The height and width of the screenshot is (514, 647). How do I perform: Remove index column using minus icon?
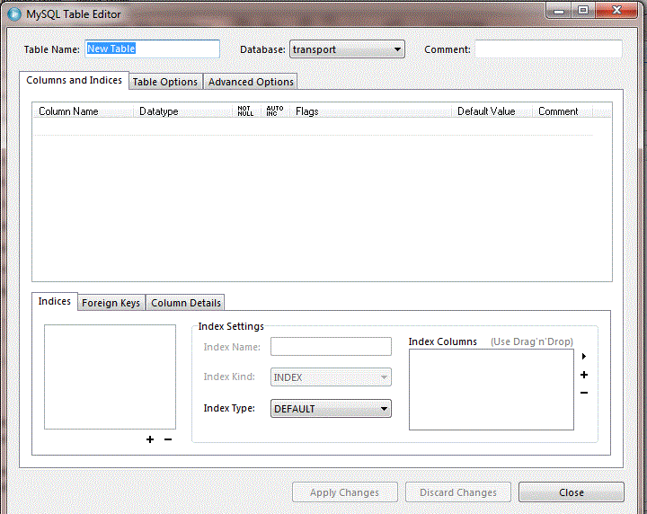[584, 393]
